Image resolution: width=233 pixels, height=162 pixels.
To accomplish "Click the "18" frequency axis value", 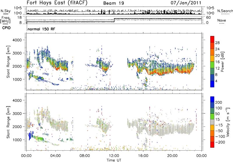I will [20, 18].
